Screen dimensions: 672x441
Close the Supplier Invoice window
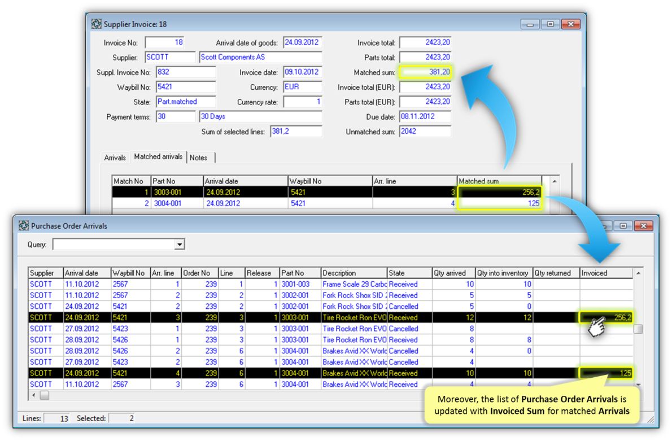point(571,24)
